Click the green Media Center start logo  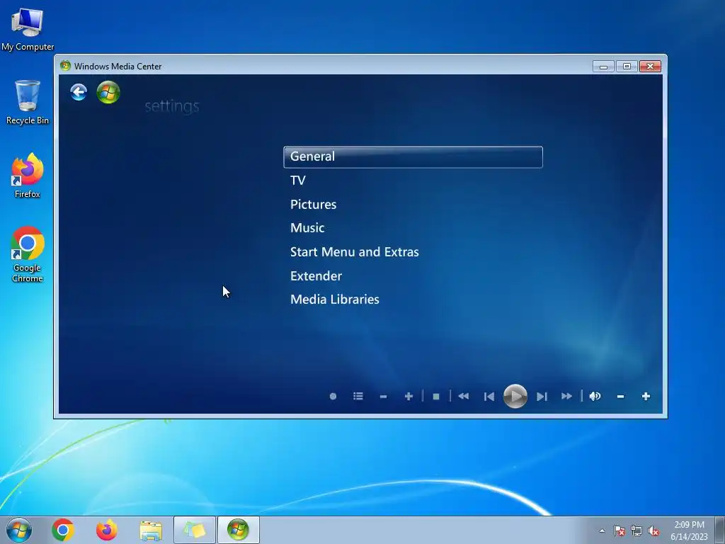pos(108,92)
